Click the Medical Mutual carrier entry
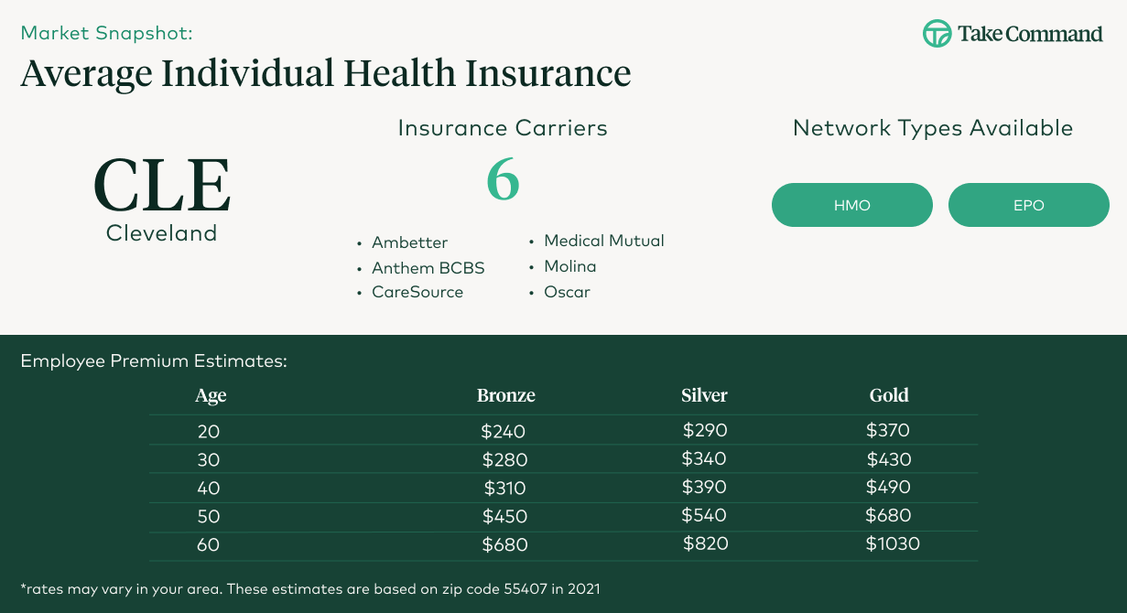This screenshot has height=613, width=1127. [603, 241]
